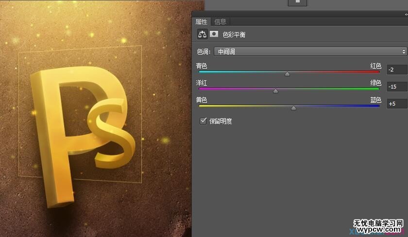Click the 黄色–蓝色 slider handle
Screen dimensions: 408x237
(x=293, y=108)
